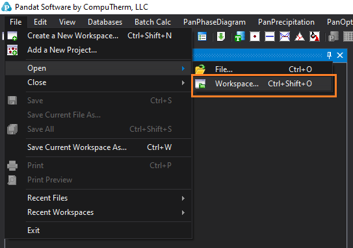353x248 pixels.
Task: Click the Ctrl+W shortcut text
Action: coord(159,147)
